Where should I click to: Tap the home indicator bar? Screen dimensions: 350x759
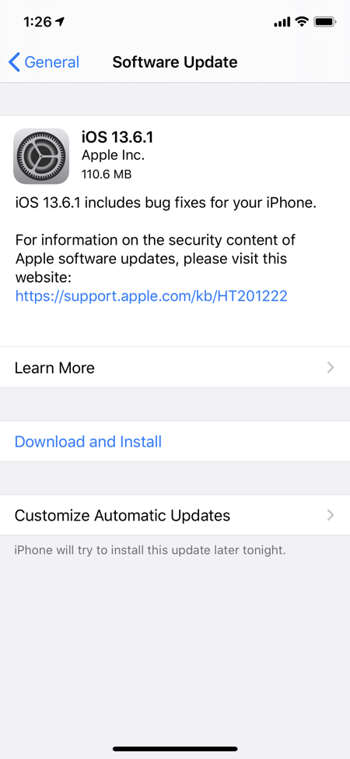coord(175,749)
